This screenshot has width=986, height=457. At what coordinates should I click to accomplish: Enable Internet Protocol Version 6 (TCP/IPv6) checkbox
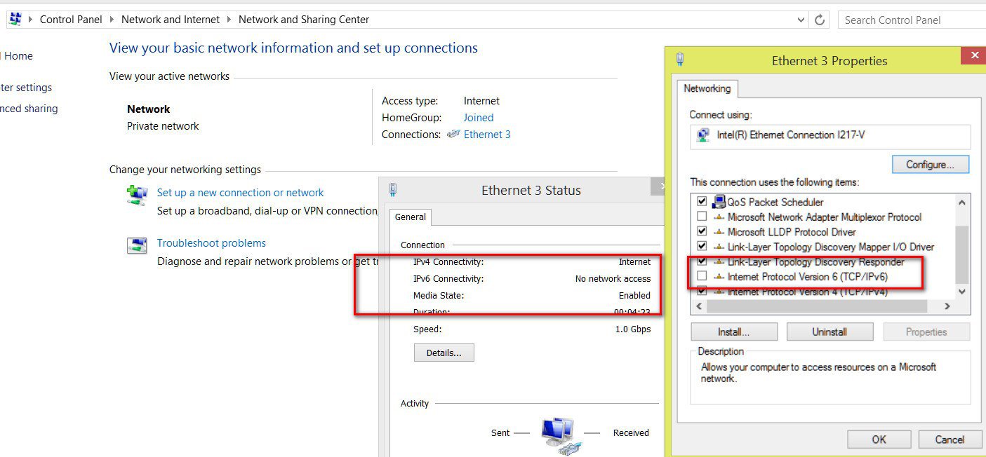pos(702,277)
